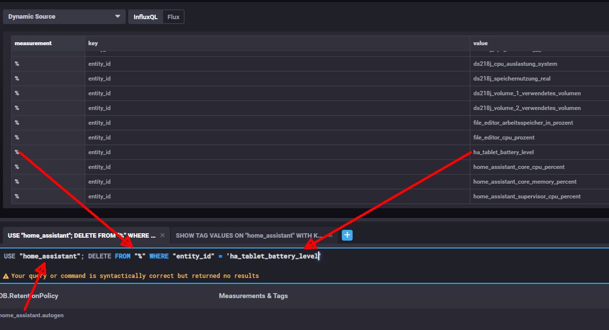Click entity_id key in ds218j_cpu_auslastung_system row

pyautogui.click(x=99, y=64)
